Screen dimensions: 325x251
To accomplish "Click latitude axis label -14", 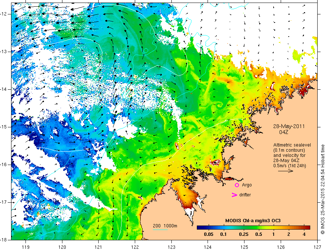I will coord(4,89).
